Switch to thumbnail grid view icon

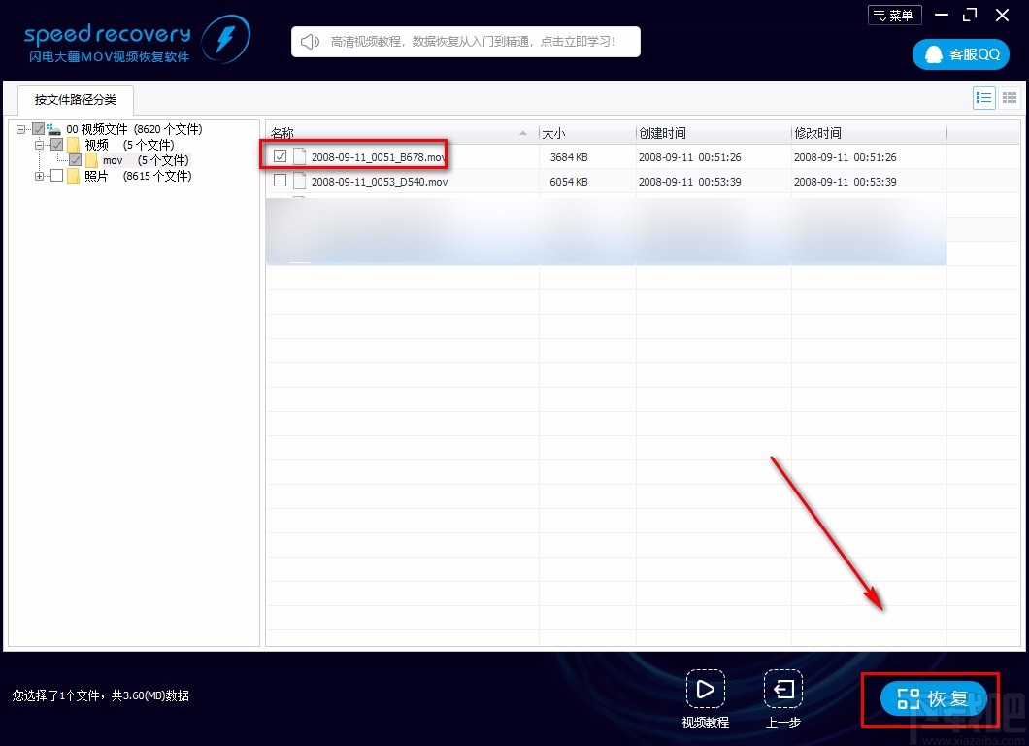[x=1010, y=98]
